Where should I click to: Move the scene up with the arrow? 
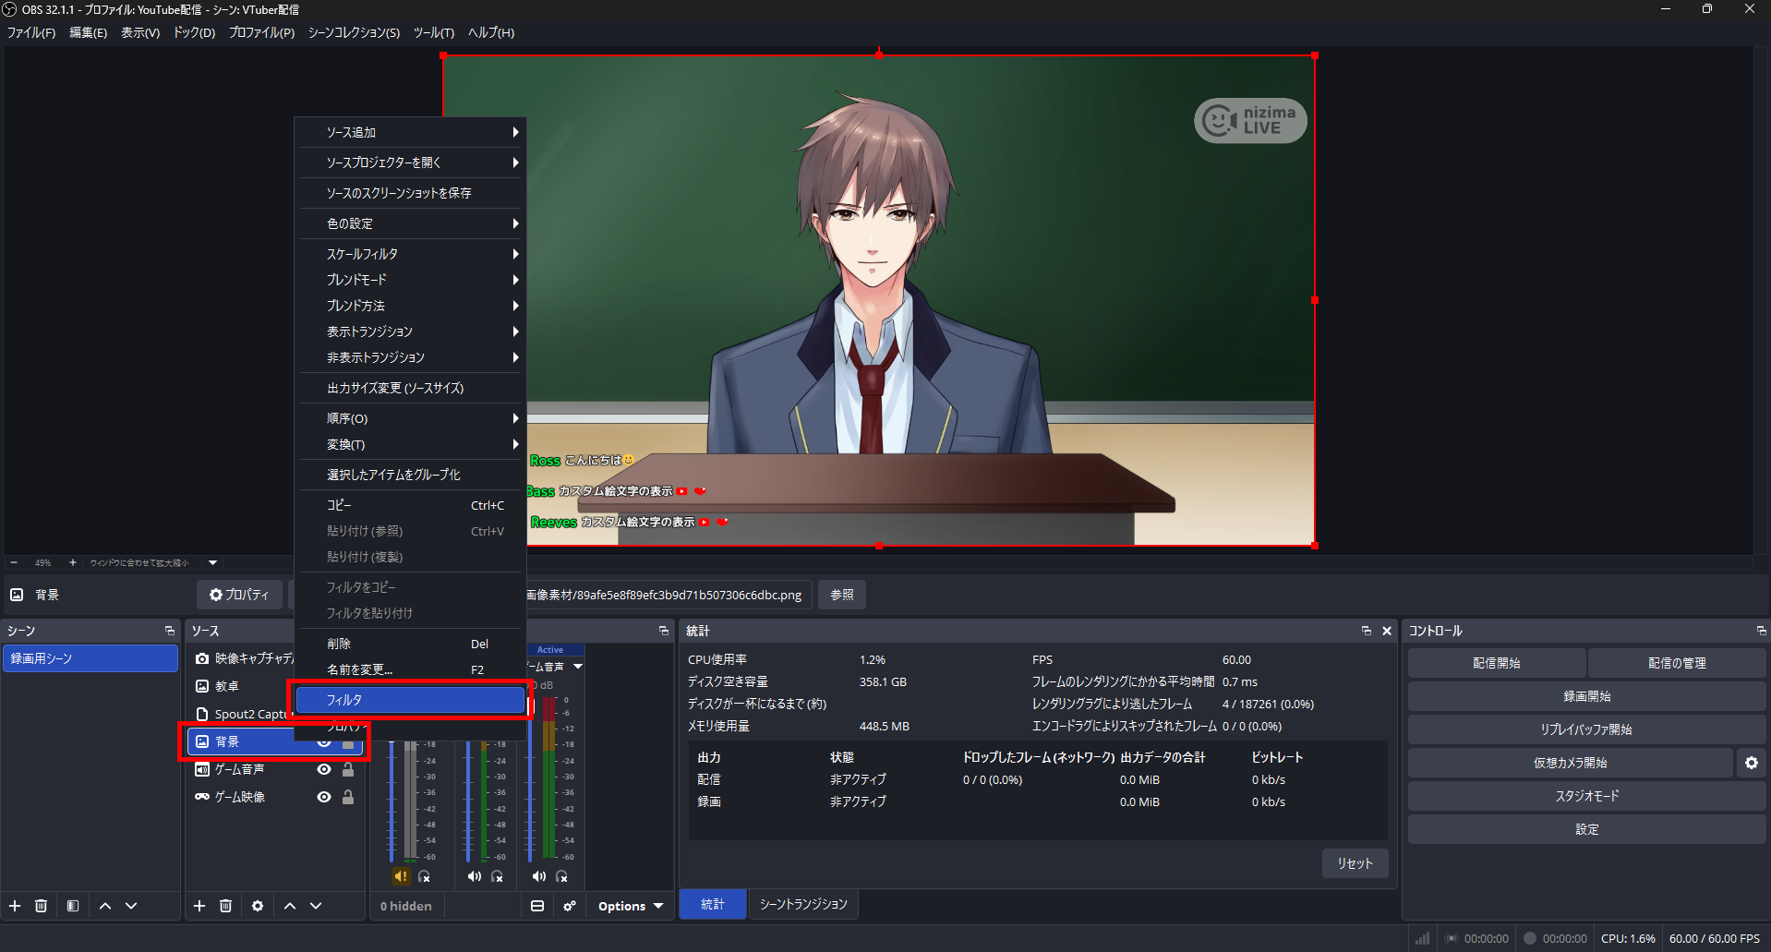click(105, 906)
